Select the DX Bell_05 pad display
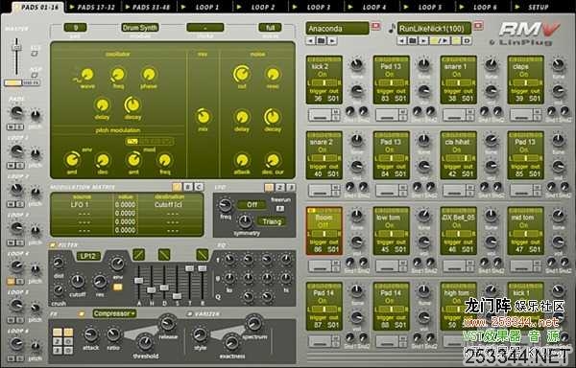The height and width of the screenshot is (368, 576). click(459, 231)
